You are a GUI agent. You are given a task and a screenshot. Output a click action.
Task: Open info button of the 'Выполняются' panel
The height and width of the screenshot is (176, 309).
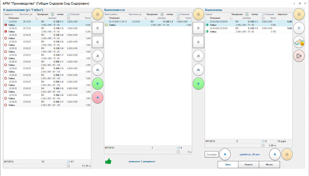(198, 14)
